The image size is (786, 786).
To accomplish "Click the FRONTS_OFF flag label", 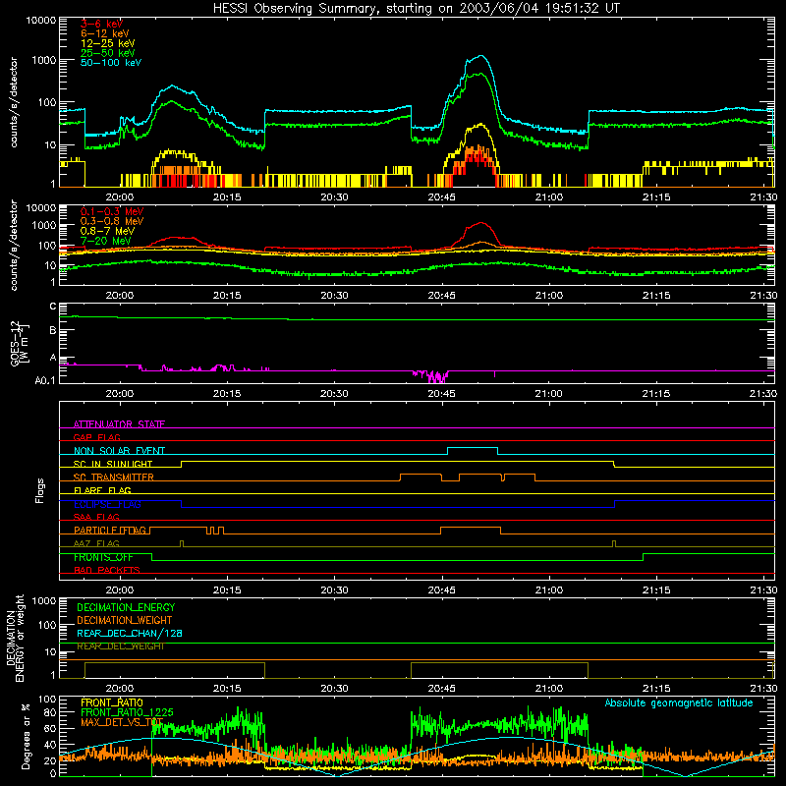I will [x=103, y=557].
